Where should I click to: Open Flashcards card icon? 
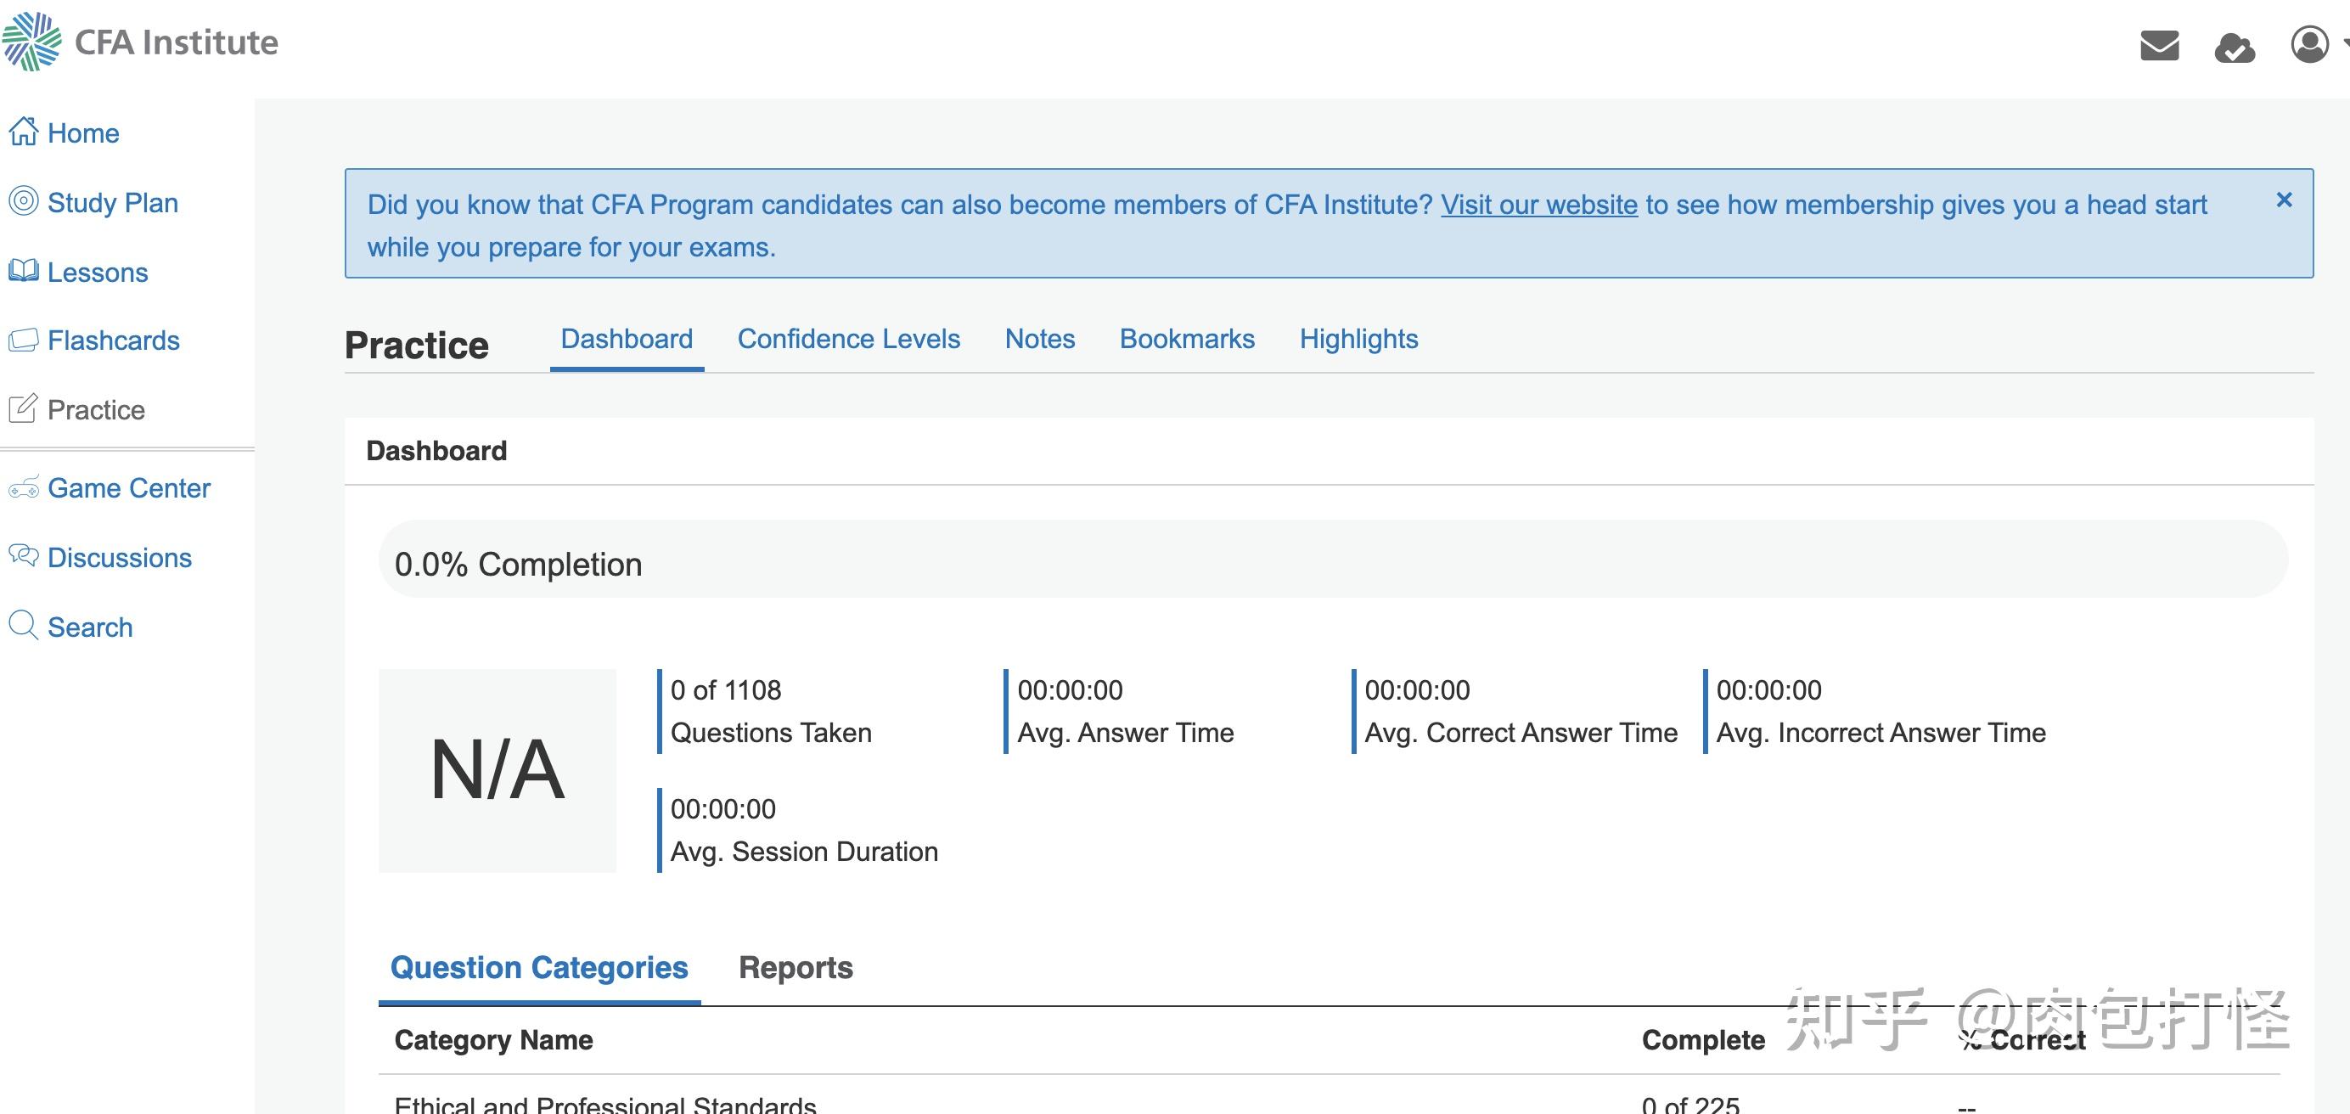[24, 340]
